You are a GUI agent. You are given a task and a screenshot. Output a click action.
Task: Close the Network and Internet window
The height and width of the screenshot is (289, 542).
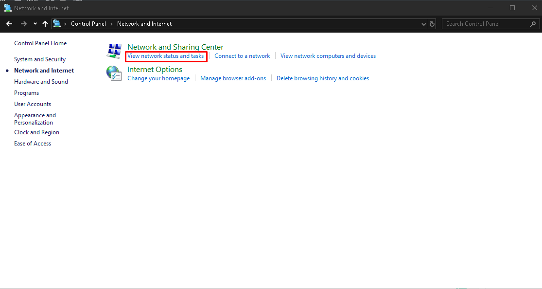(534, 8)
